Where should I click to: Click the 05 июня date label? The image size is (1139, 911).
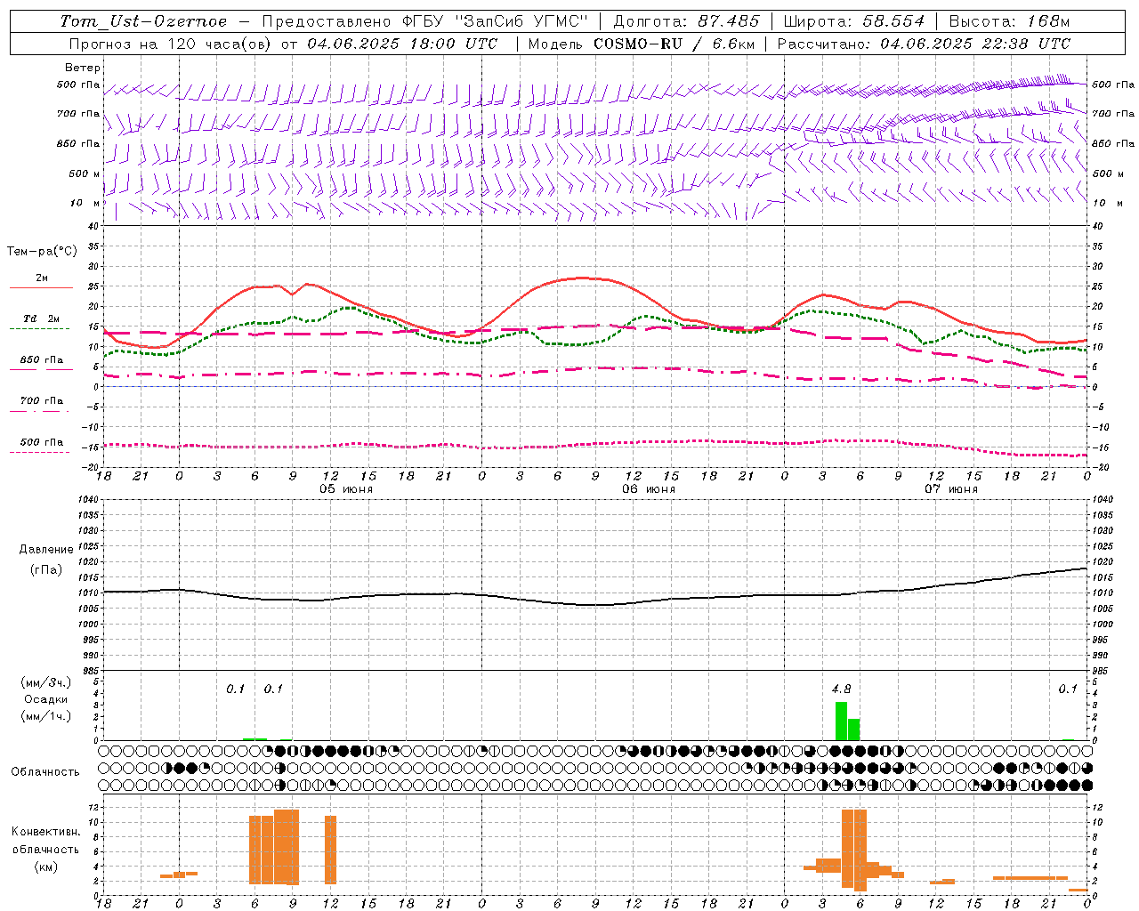click(346, 489)
